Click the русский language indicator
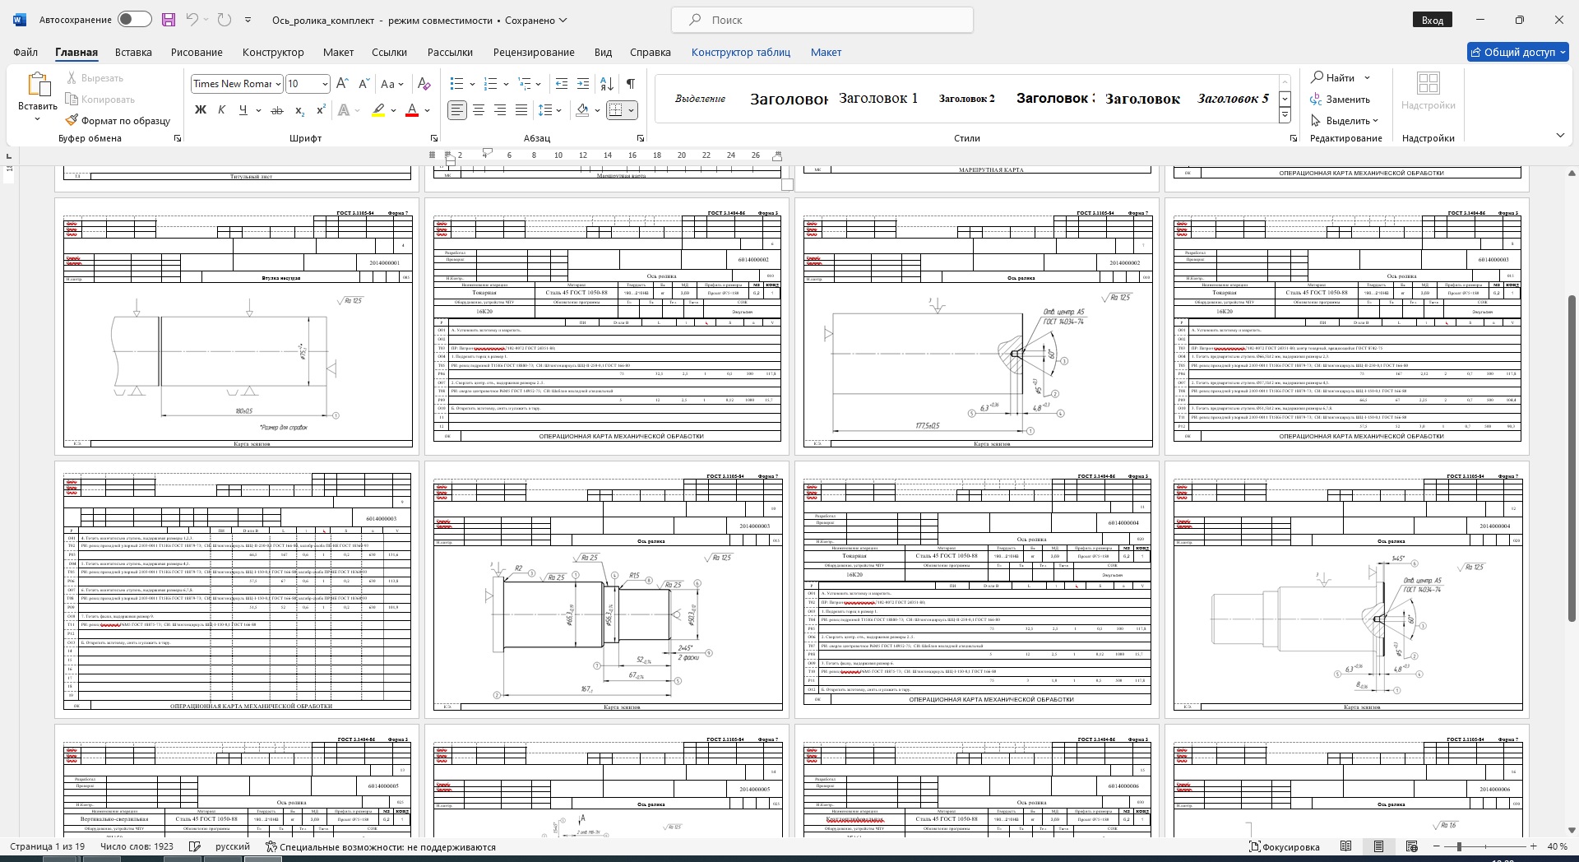Viewport: 1579px width, 862px height. coord(233,846)
